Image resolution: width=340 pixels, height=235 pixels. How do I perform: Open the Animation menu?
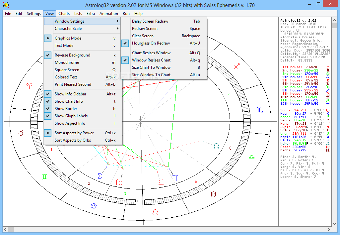tap(109, 14)
